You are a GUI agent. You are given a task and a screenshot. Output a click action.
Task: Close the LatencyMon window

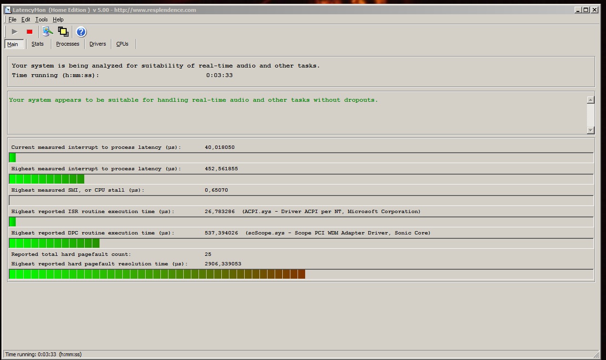(x=595, y=10)
